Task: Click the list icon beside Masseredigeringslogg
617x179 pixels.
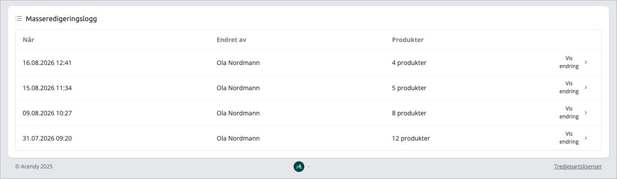Action: click(19, 19)
